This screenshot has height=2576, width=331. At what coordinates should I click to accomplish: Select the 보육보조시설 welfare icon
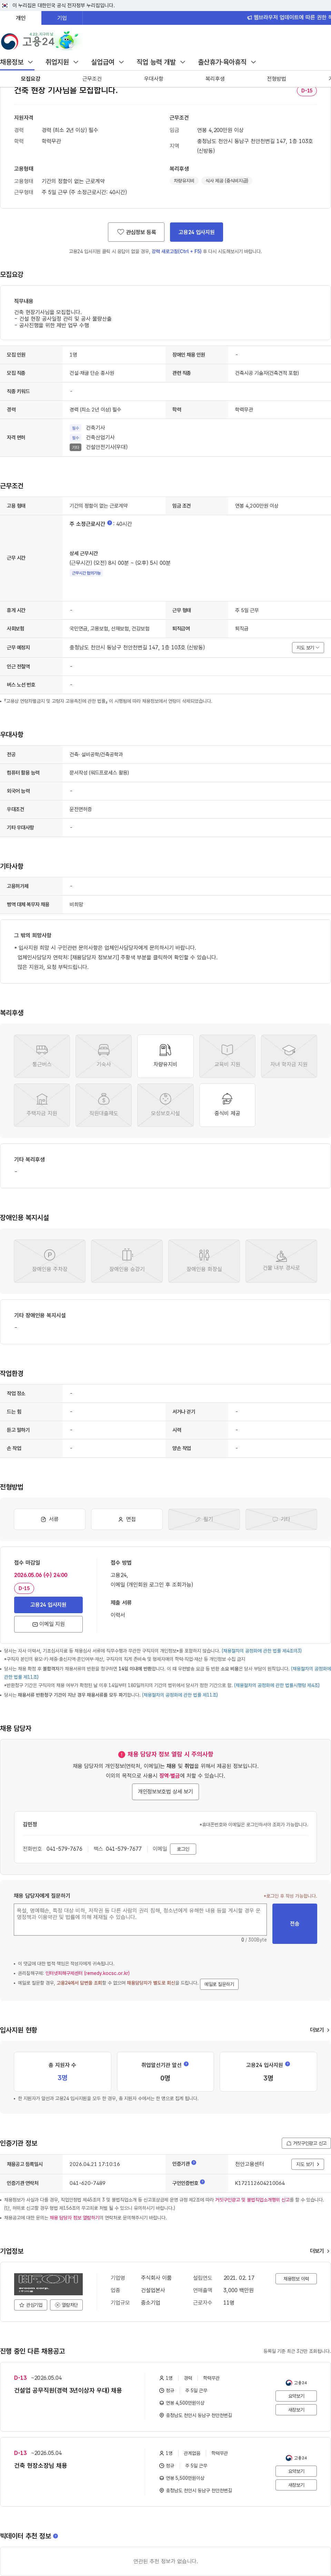pyautogui.click(x=165, y=1105)
